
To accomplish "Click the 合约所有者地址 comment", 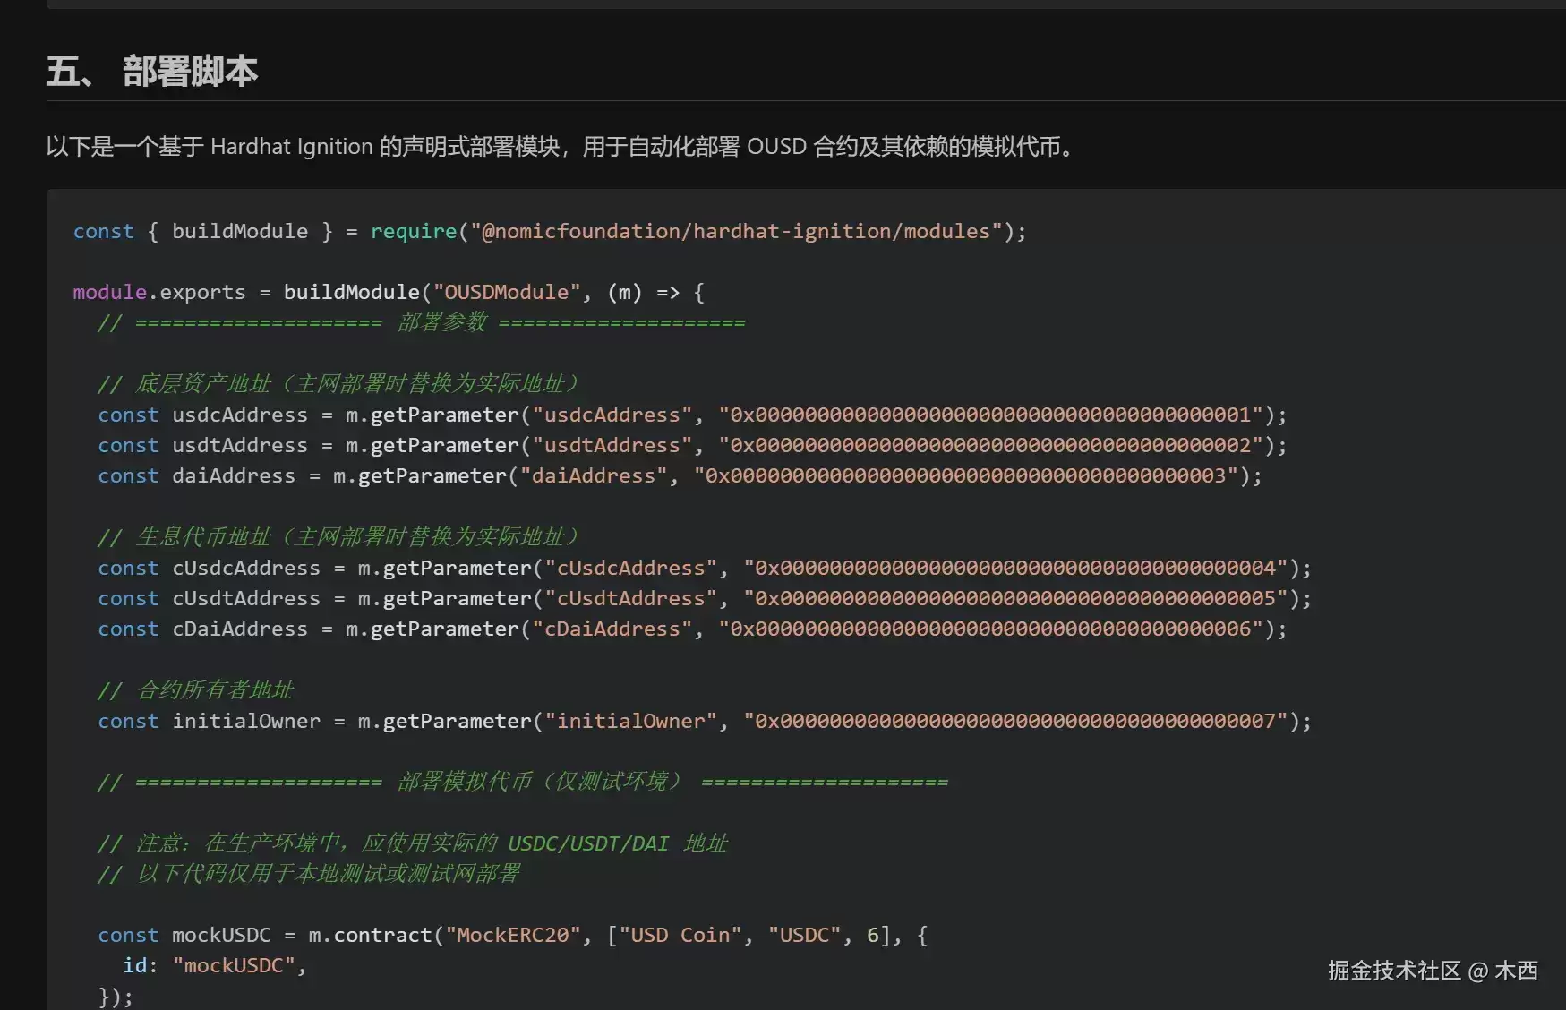I will [196, 690].
